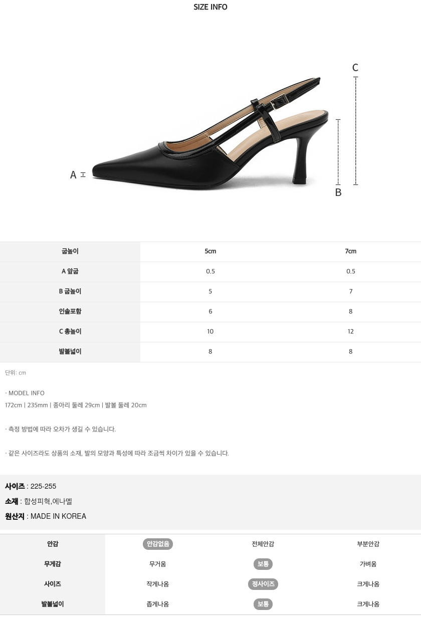Click the C 총높이 row label
The width and height of the screenshot is (421, 617).
tap(70, 331)
